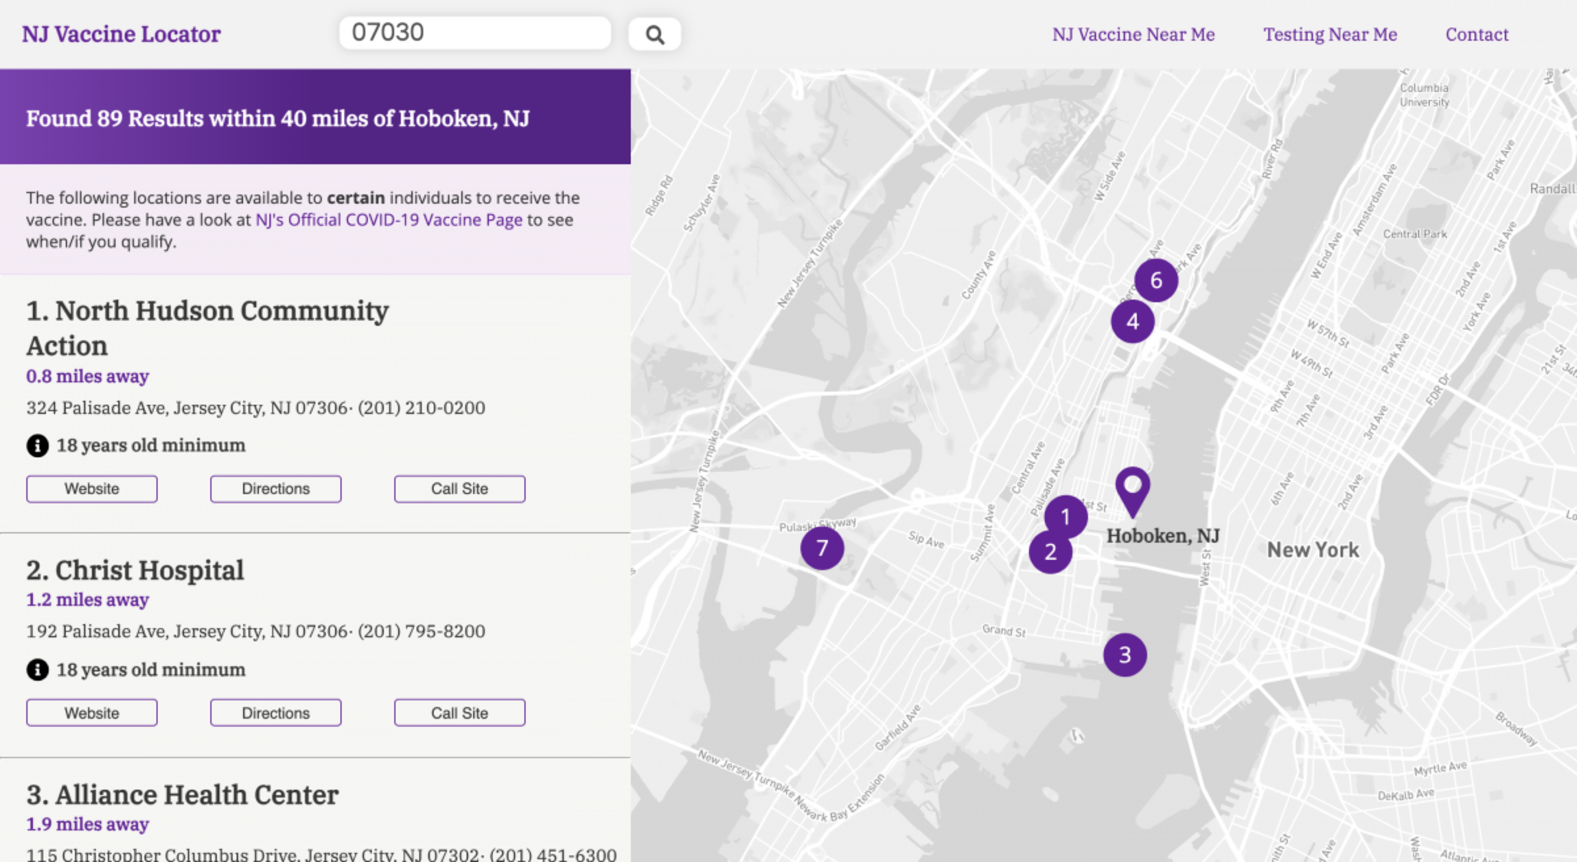Open the Testing Near Me page

tap(1329, 34)
